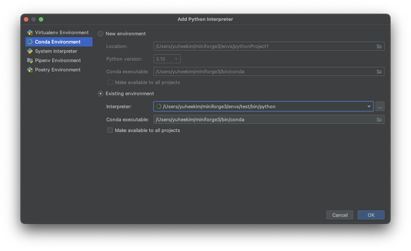Click the Pipenv Environment folder icon
411x251 pixels.
30,60
